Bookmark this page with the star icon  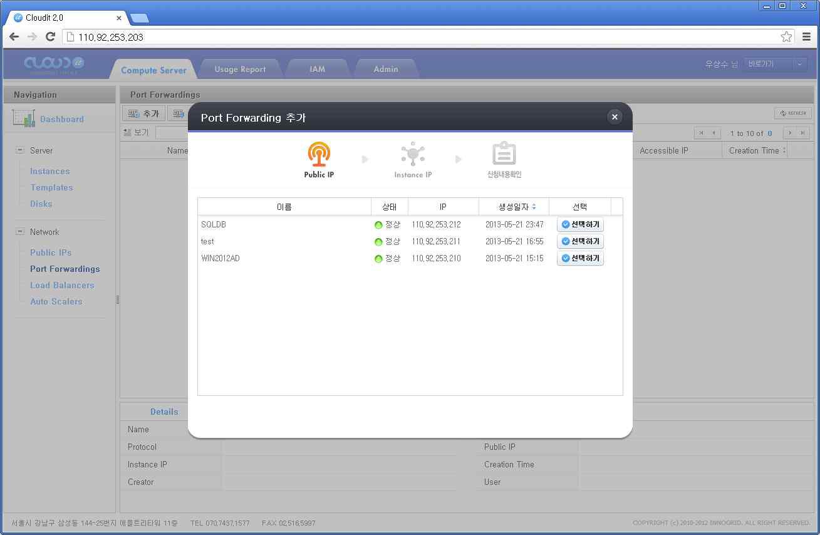coord(786,37)
